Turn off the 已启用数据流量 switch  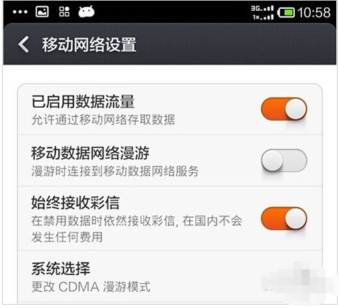click(284, 109)
